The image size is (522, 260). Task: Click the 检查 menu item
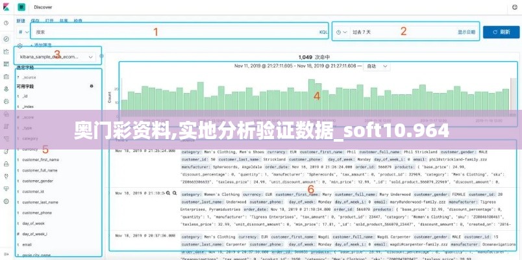pyautogui.click(x=78, y=21)
